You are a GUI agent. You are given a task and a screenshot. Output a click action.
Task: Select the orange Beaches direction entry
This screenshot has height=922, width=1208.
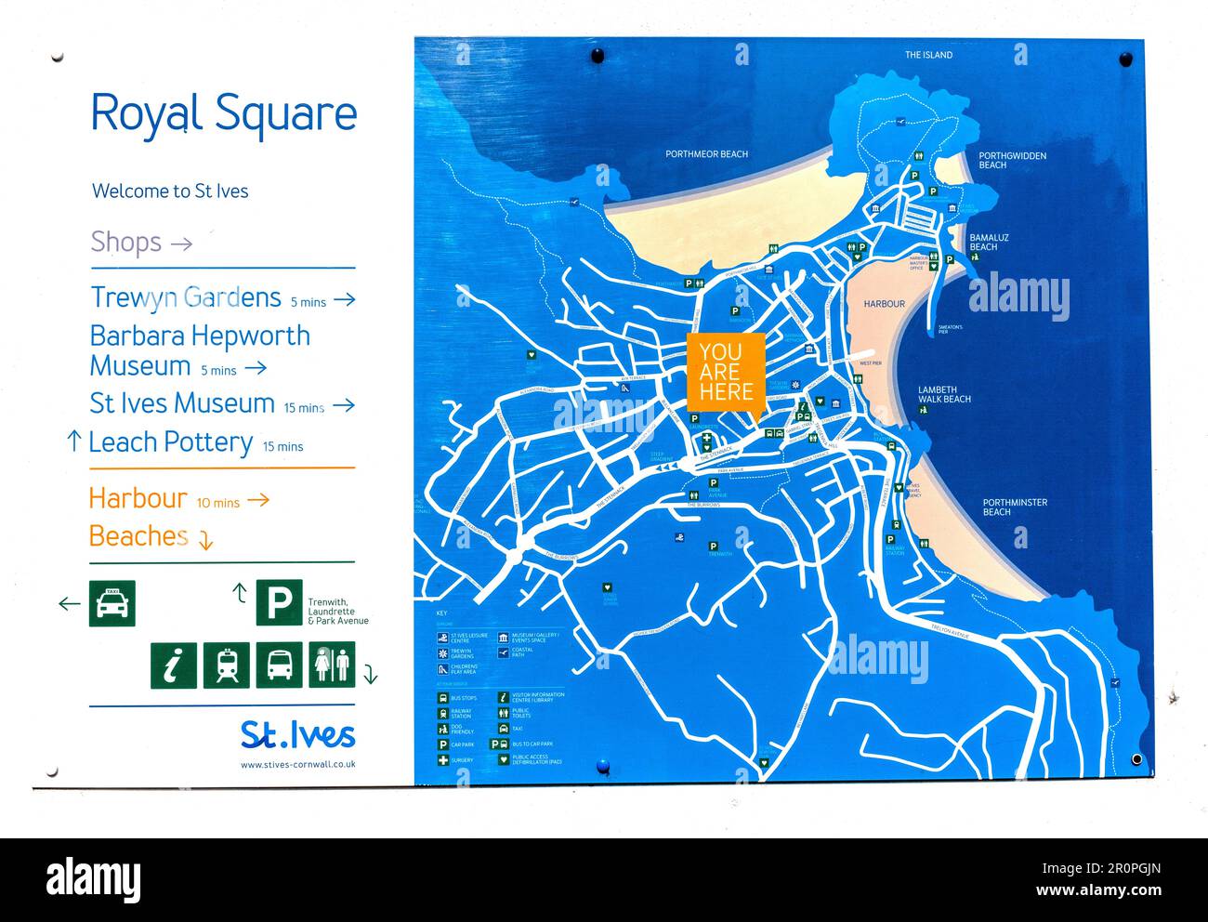click(x=151, y=537)
